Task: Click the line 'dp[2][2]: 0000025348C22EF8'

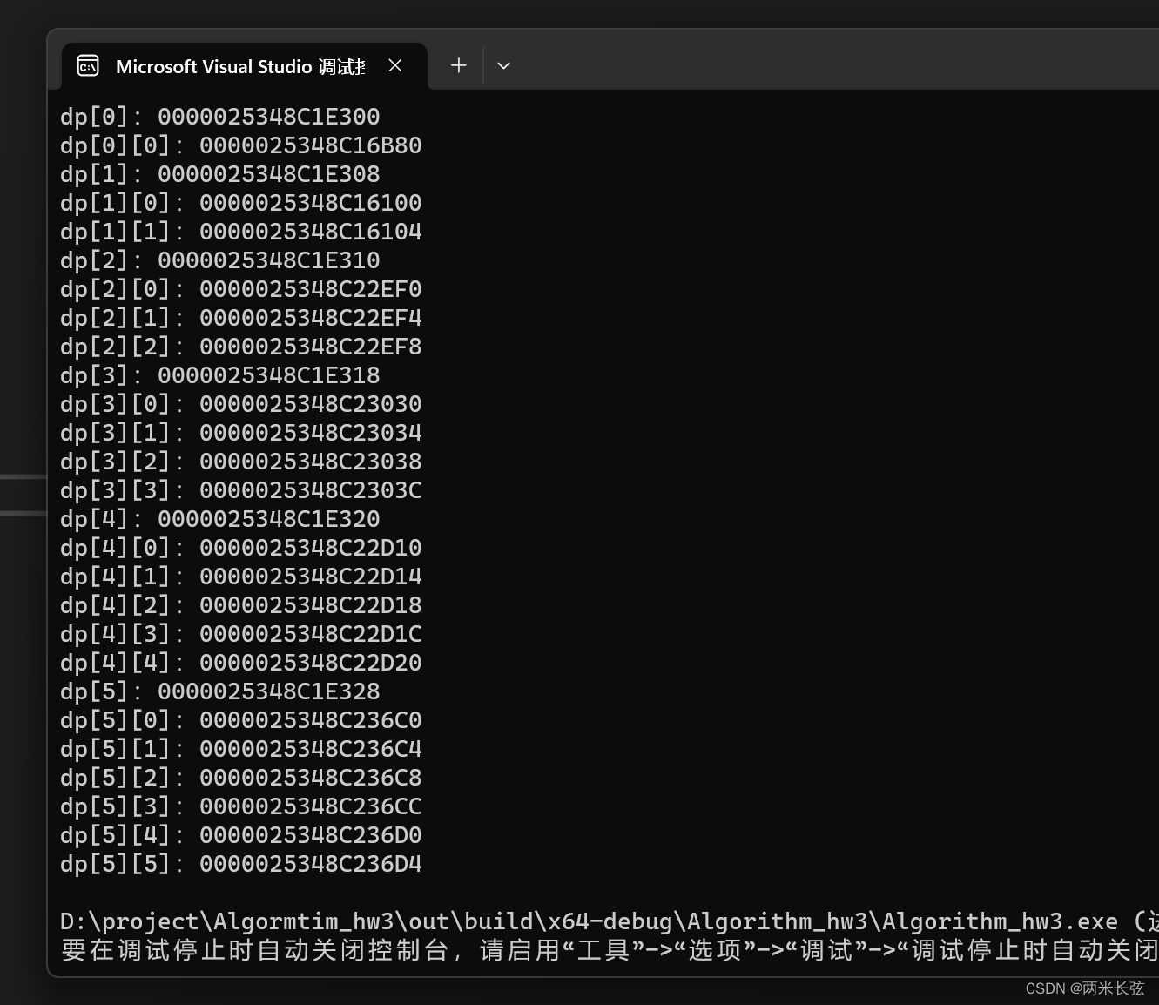Action: [241, 347]
